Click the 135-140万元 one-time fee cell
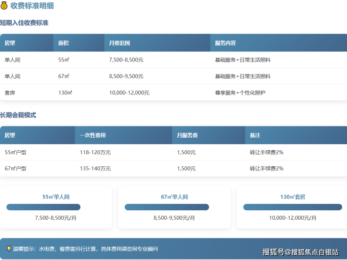The width and height of the screenshot is (347, 260). point(95,168)
